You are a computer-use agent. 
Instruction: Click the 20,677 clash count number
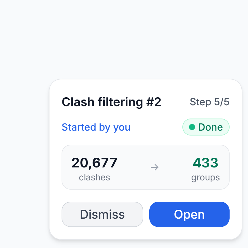click(x=94, y=163)
